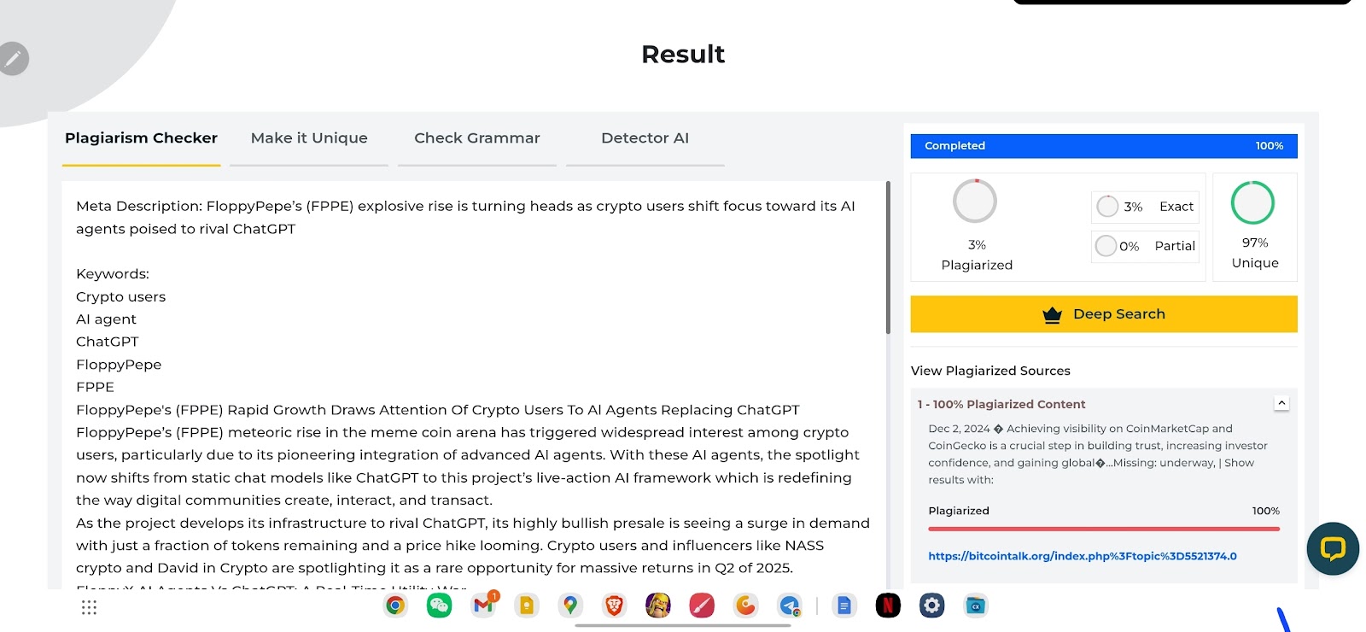Open the app launcher grid icon
The image size is (1366, 632).
(x=89, y=607)
